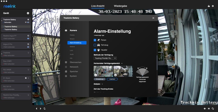This screenshot has width=218, height=112.
Task: Click the loading spinner on RLC-842A
Action: 28,70
